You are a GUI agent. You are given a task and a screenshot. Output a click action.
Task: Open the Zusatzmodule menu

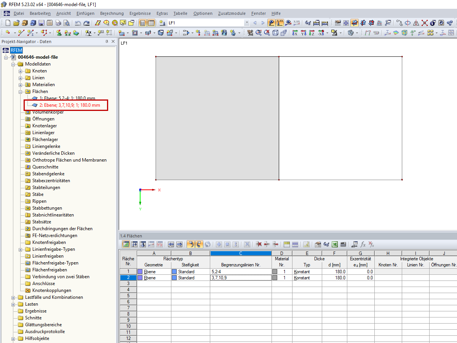232,13
